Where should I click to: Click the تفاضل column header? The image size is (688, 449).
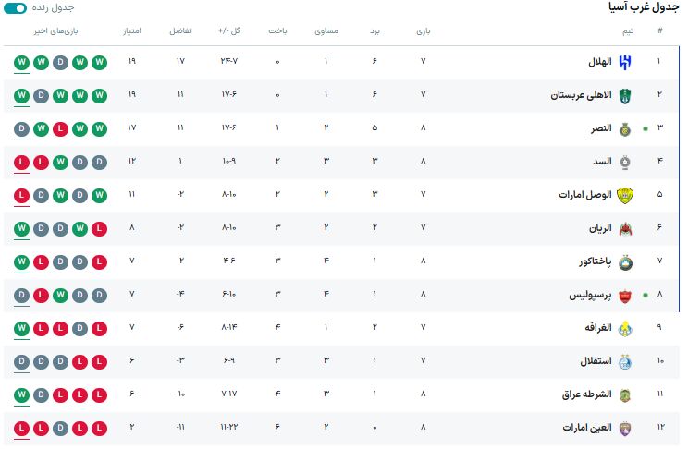point(180,30)
